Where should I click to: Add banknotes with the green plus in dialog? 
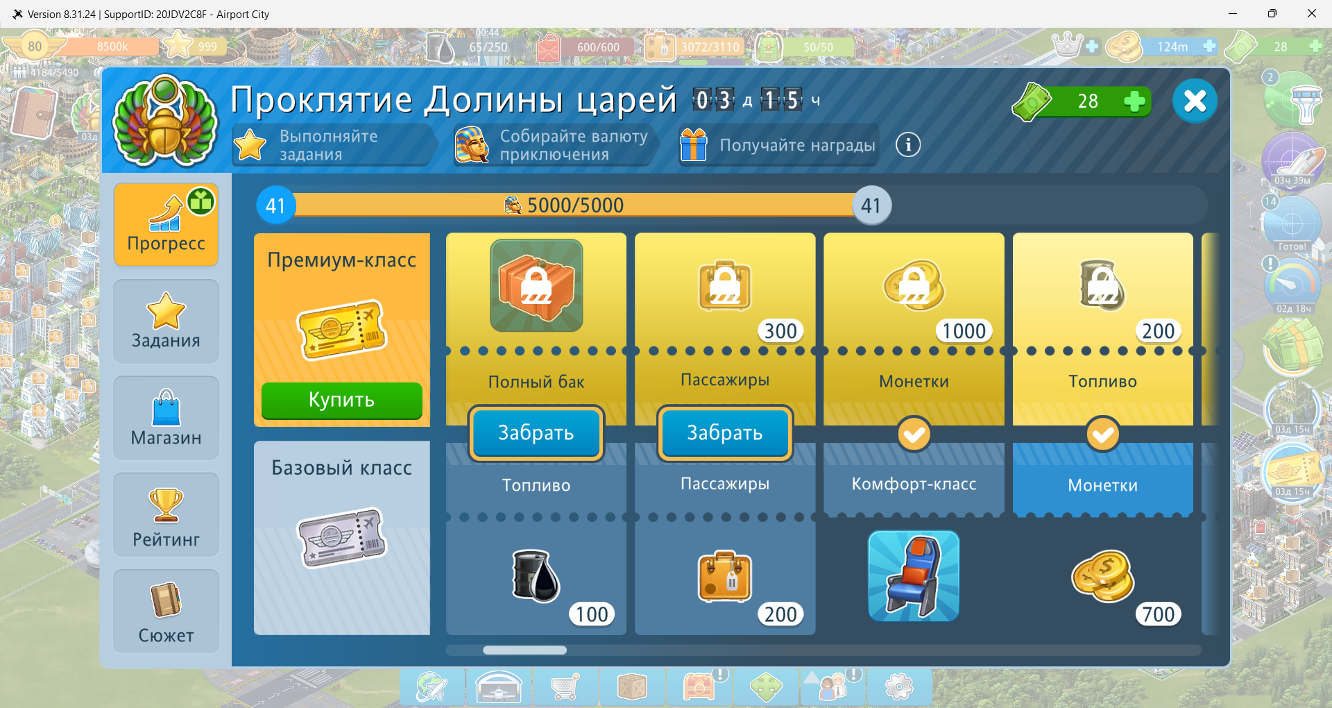click(x=1134, y=101)
